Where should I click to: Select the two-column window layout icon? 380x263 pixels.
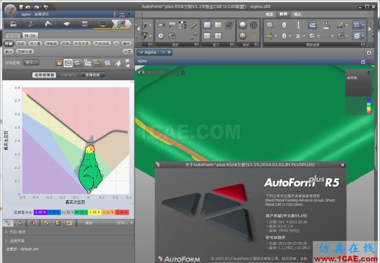(218, 25)
